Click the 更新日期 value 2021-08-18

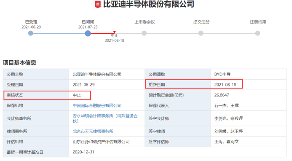[225, 85]
